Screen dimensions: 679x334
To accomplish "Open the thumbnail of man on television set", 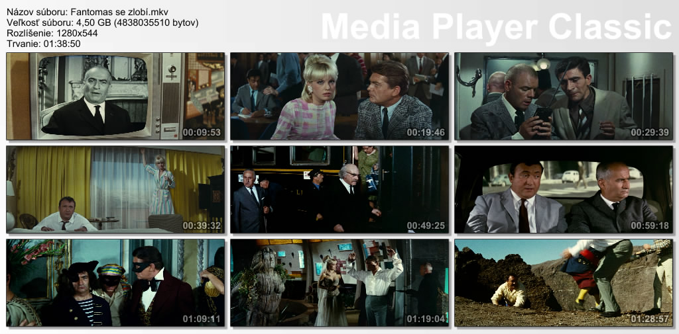I will click(115, 96).
